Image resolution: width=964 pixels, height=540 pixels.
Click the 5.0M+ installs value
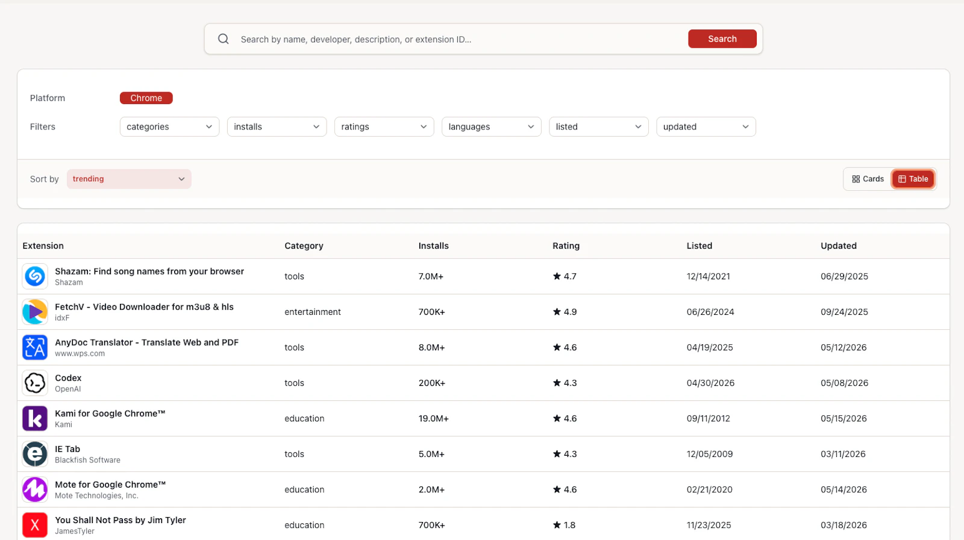[432, 454]
